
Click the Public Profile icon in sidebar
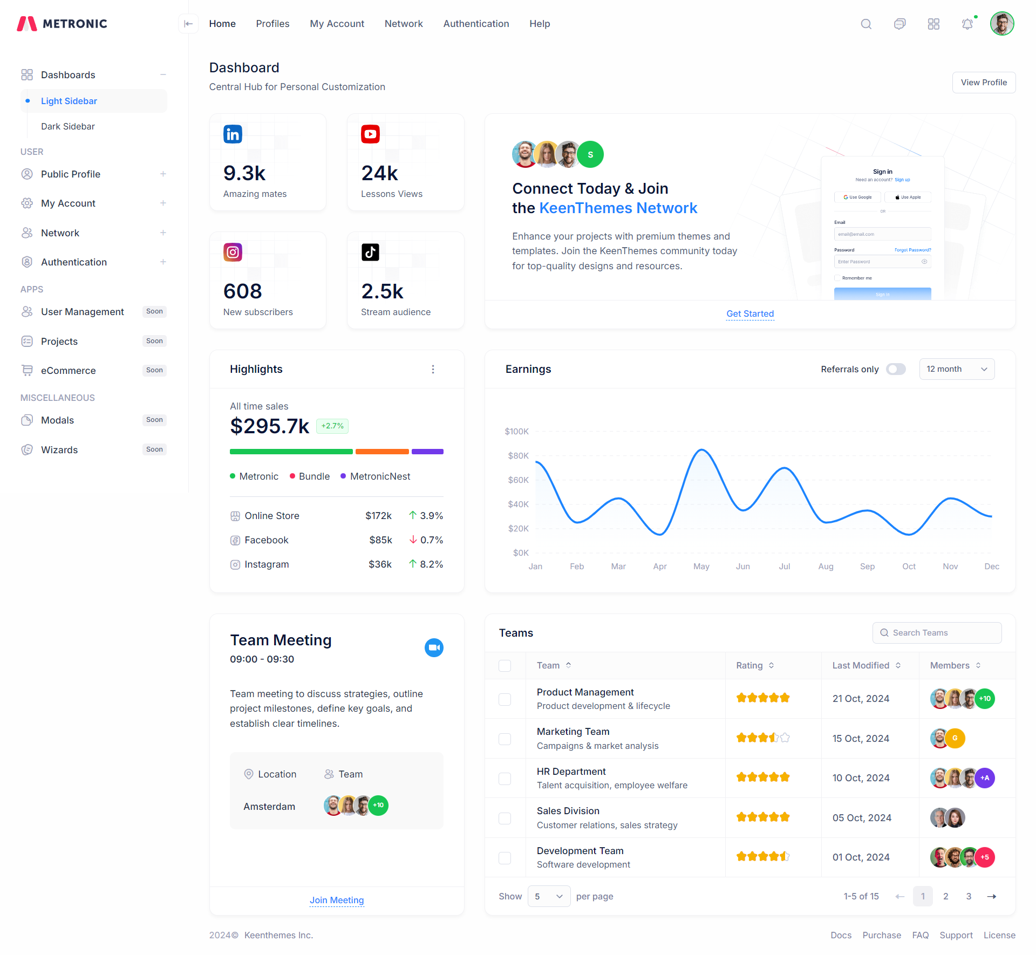[x=27, y=174]
